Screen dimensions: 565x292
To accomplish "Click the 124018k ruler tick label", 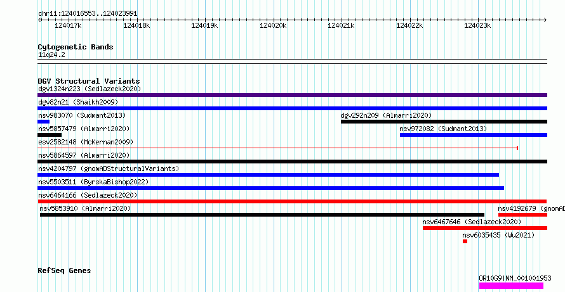I will point(136,26).
